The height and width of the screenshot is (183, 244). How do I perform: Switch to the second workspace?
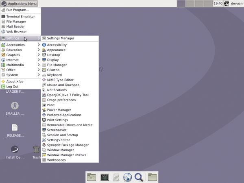tap(190, 4)
